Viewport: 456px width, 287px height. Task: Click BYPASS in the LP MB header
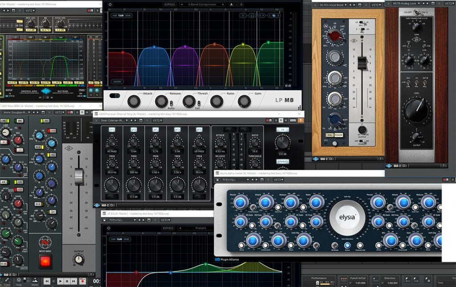coord(169,4)
